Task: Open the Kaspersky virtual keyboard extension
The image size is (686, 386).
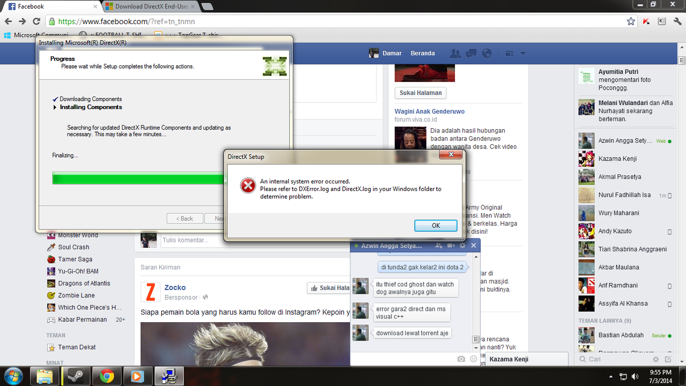Action: pos(661,21)
